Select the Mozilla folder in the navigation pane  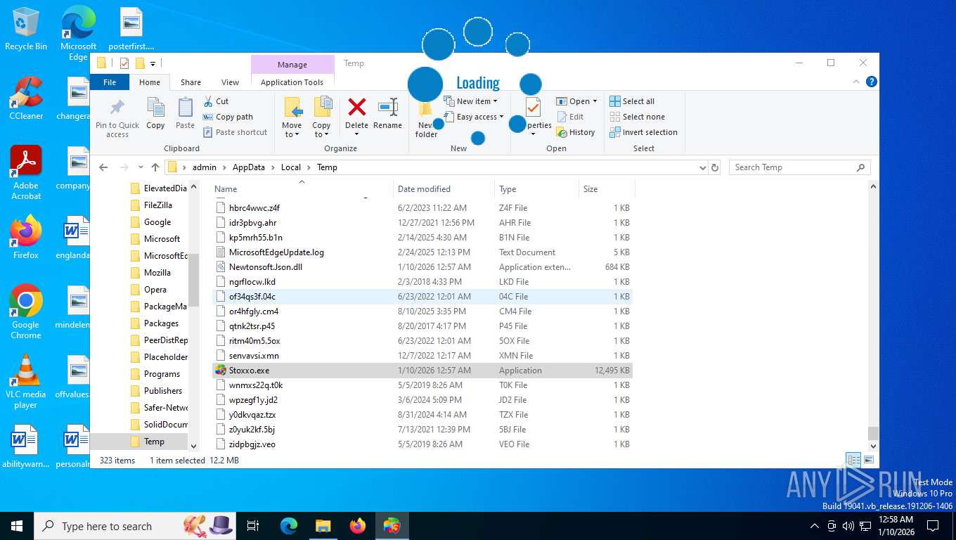coord(157,273)
